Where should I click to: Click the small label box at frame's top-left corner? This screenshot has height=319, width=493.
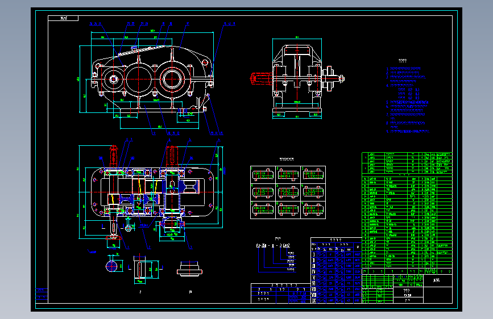coord(63,18)
